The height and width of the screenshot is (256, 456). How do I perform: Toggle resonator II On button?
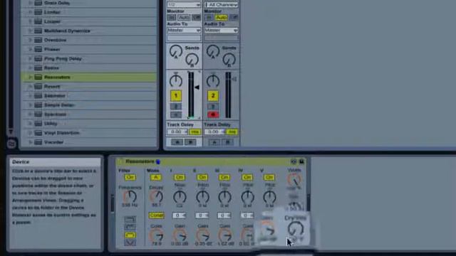pyautogui.click(x=202, y=177)
